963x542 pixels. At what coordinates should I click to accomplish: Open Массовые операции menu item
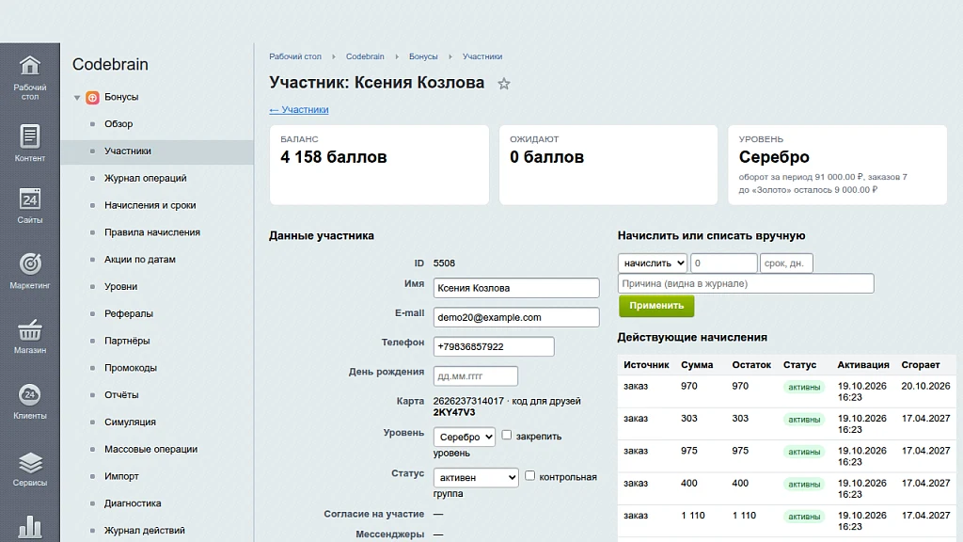[151, 449]
